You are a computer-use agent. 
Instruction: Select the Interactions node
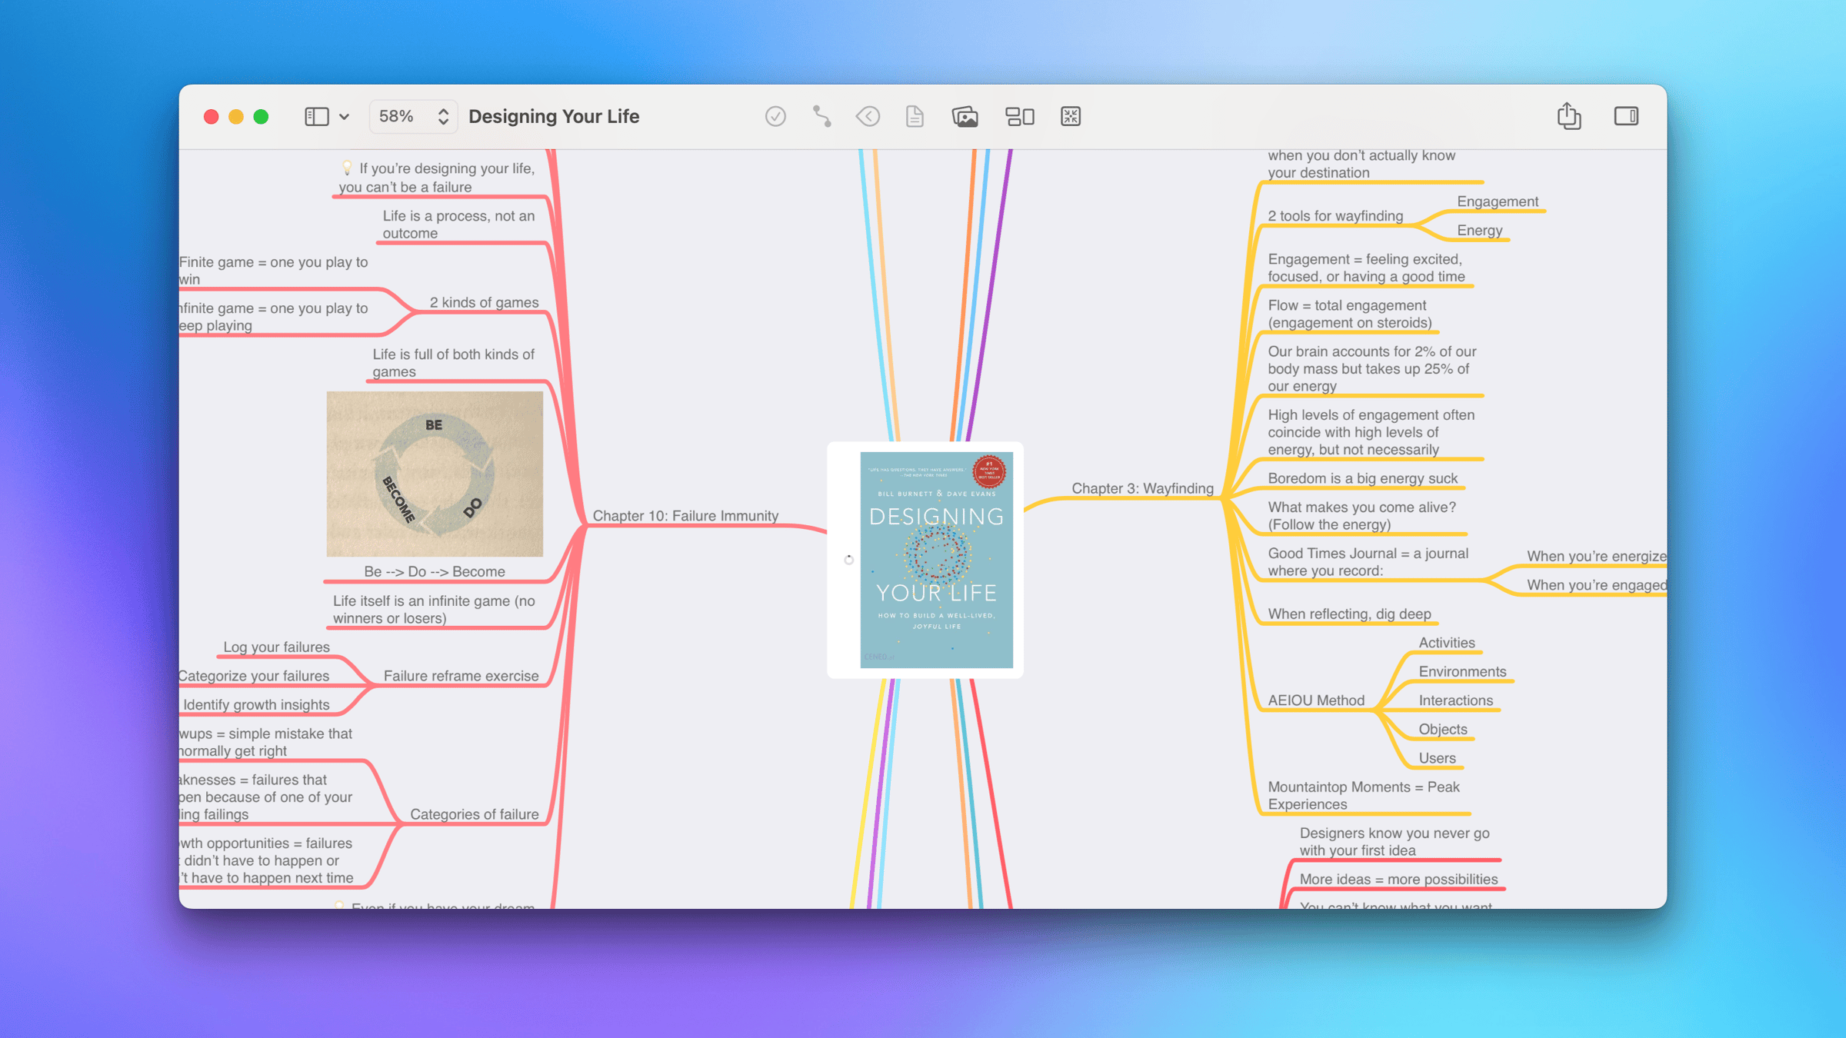(x=1455, y=700)
